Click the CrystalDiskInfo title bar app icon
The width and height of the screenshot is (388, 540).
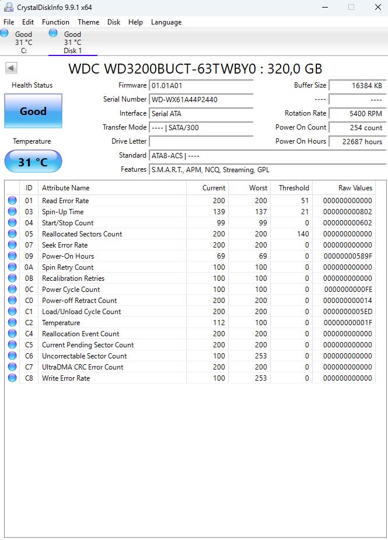pos(8,7)
